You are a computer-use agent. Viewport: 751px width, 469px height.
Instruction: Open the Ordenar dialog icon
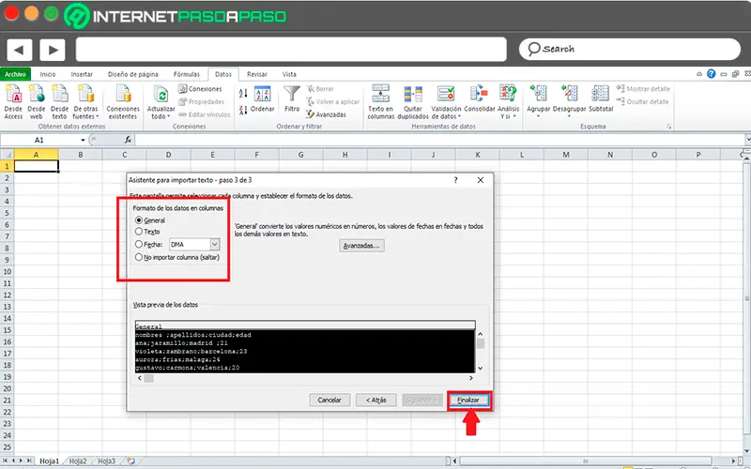[262, 99]
